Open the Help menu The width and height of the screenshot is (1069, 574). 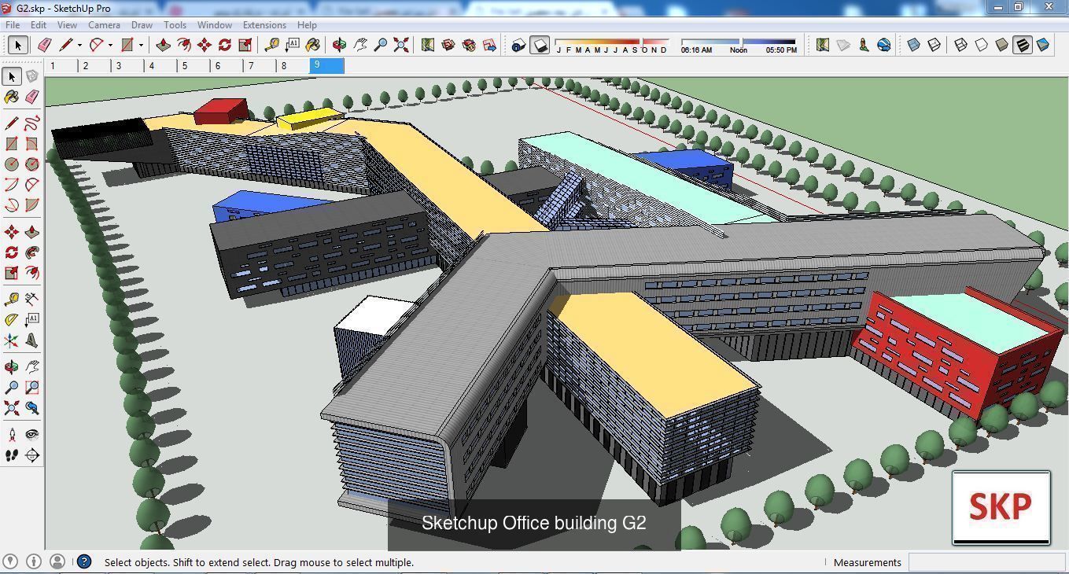point(307,24)
